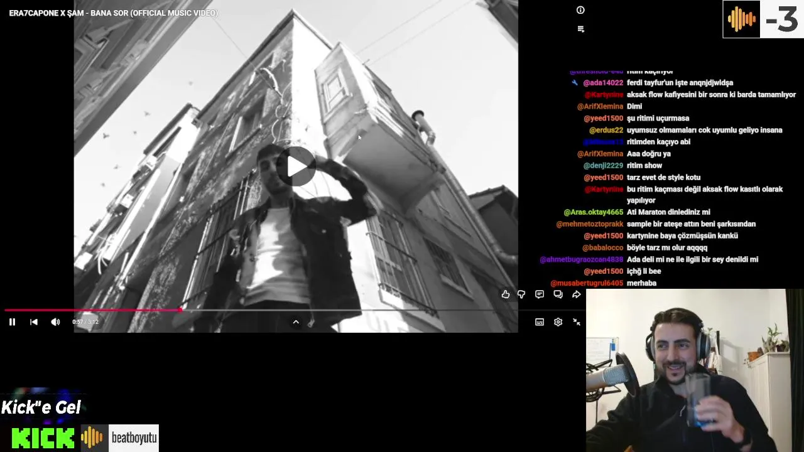The image size is (804, 452).
Task: Click the orange waveform logo top right
Action: point(741,19)
